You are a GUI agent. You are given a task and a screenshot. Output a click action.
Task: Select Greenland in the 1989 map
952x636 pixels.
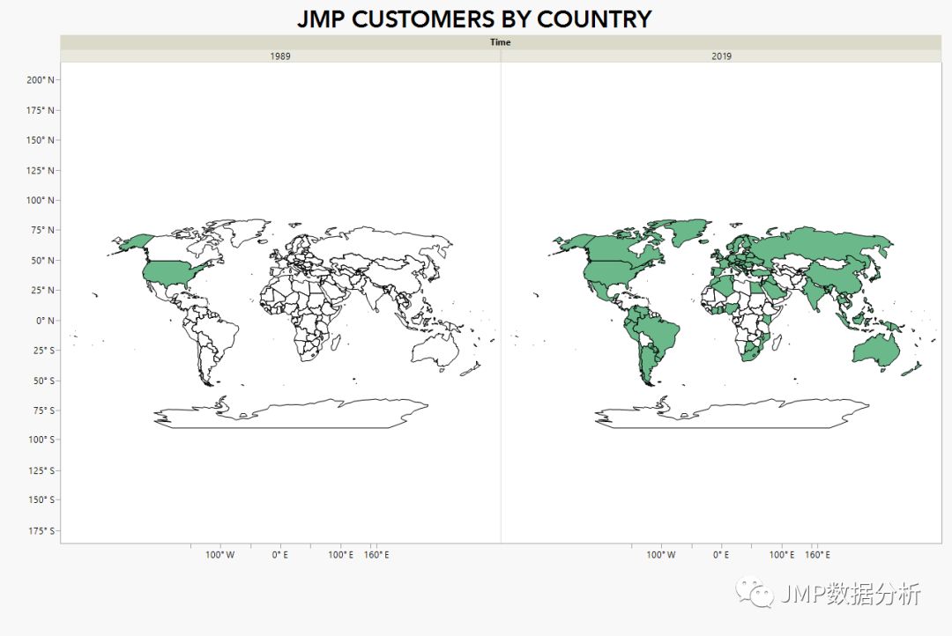[x=249, y=231]
